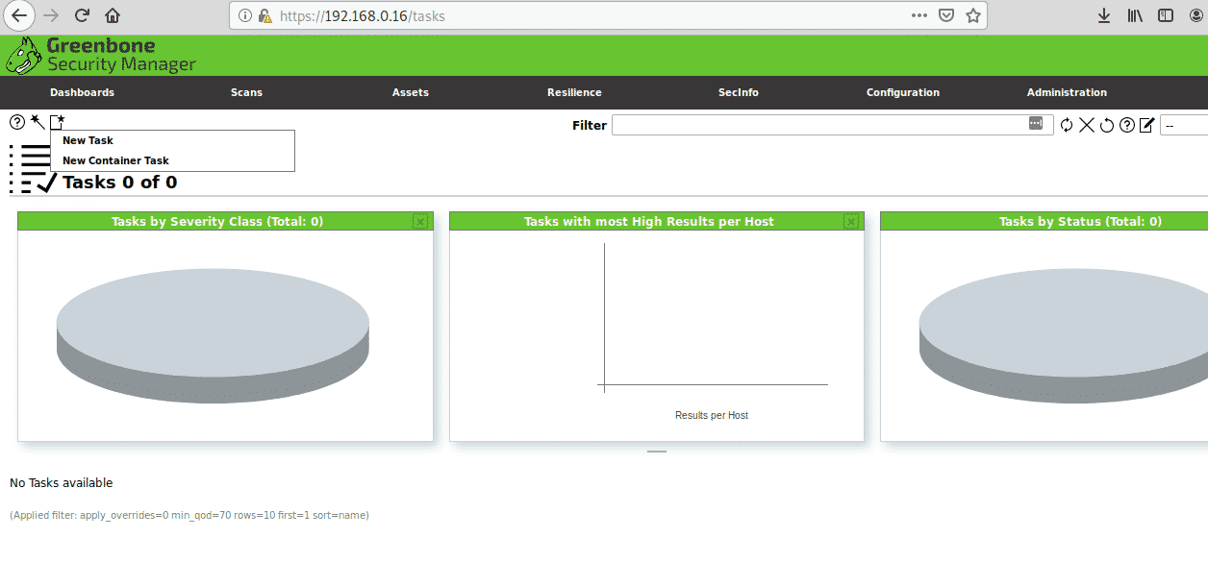This screenshot has height=562, width=1208.
Task: Click the Tasks by Status pie chart
Action: coord(1063,335)
